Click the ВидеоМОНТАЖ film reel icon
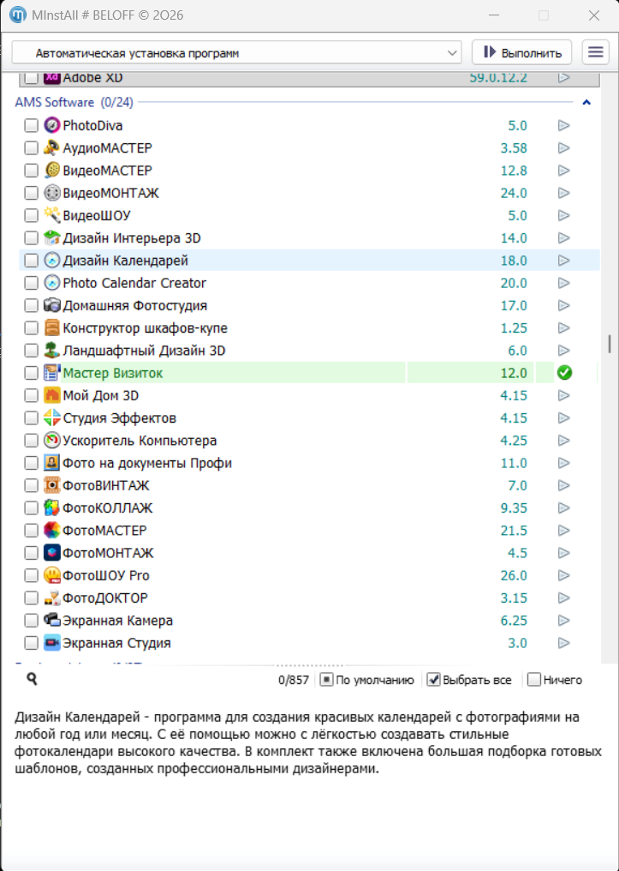The image size is (619, 871). point(51,193)
